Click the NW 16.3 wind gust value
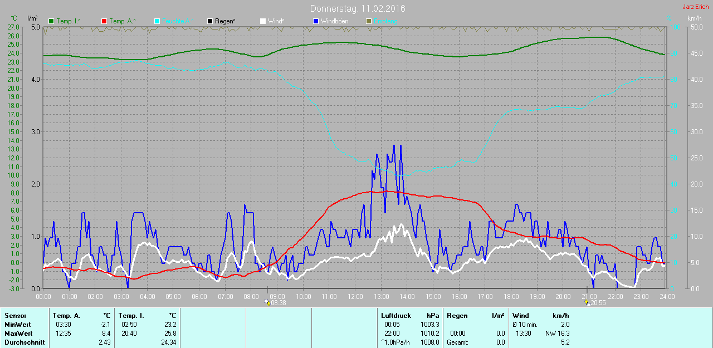The height and width of the screenshot is (348, 713). coord(557,334)
